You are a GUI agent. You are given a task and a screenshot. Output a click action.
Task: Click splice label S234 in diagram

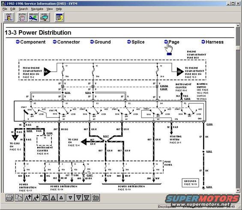coord(67,93)
